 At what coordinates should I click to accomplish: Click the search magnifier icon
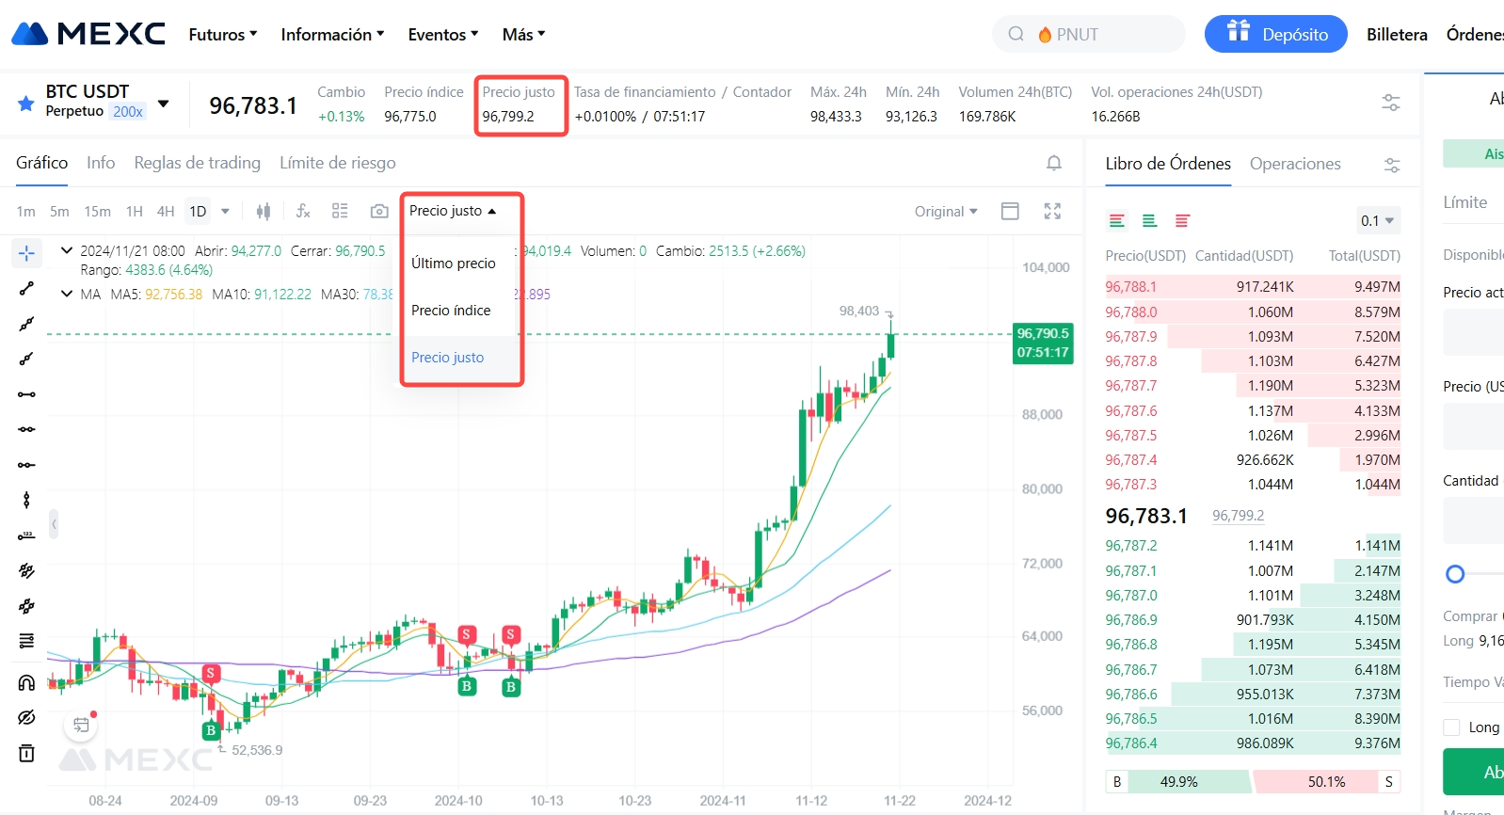1016,34
